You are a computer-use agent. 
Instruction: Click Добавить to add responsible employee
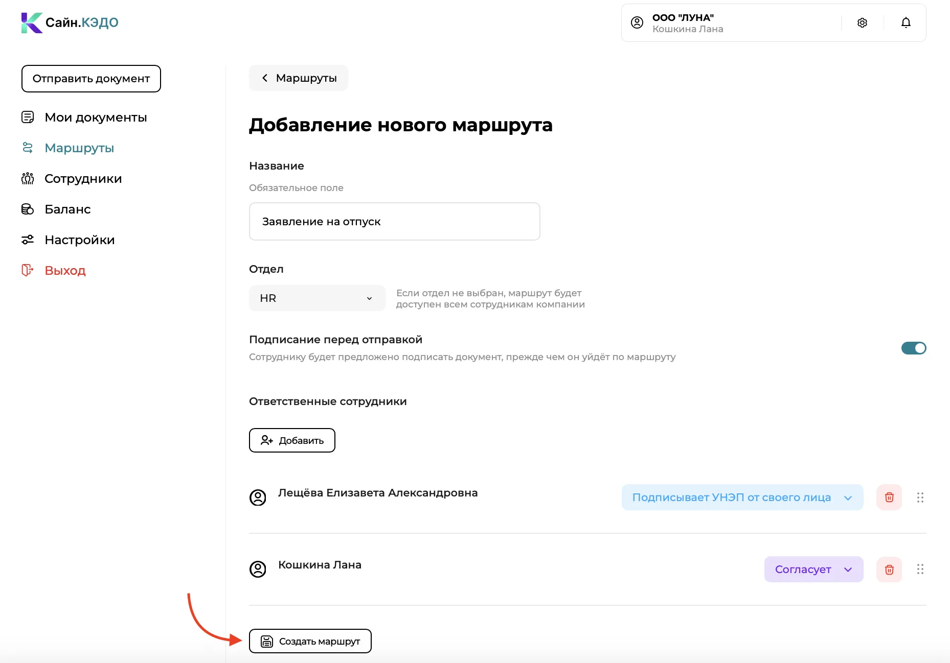(x=292, y=440)
